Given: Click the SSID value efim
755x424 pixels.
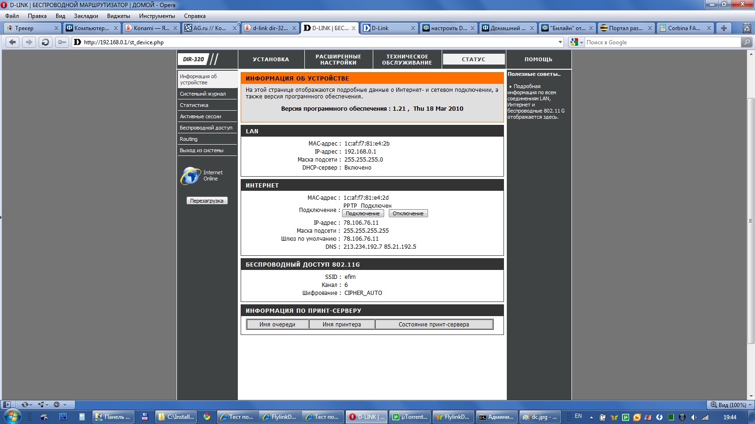Looking at the screenshot, I should pyautogui.click(x=350, y=277).
